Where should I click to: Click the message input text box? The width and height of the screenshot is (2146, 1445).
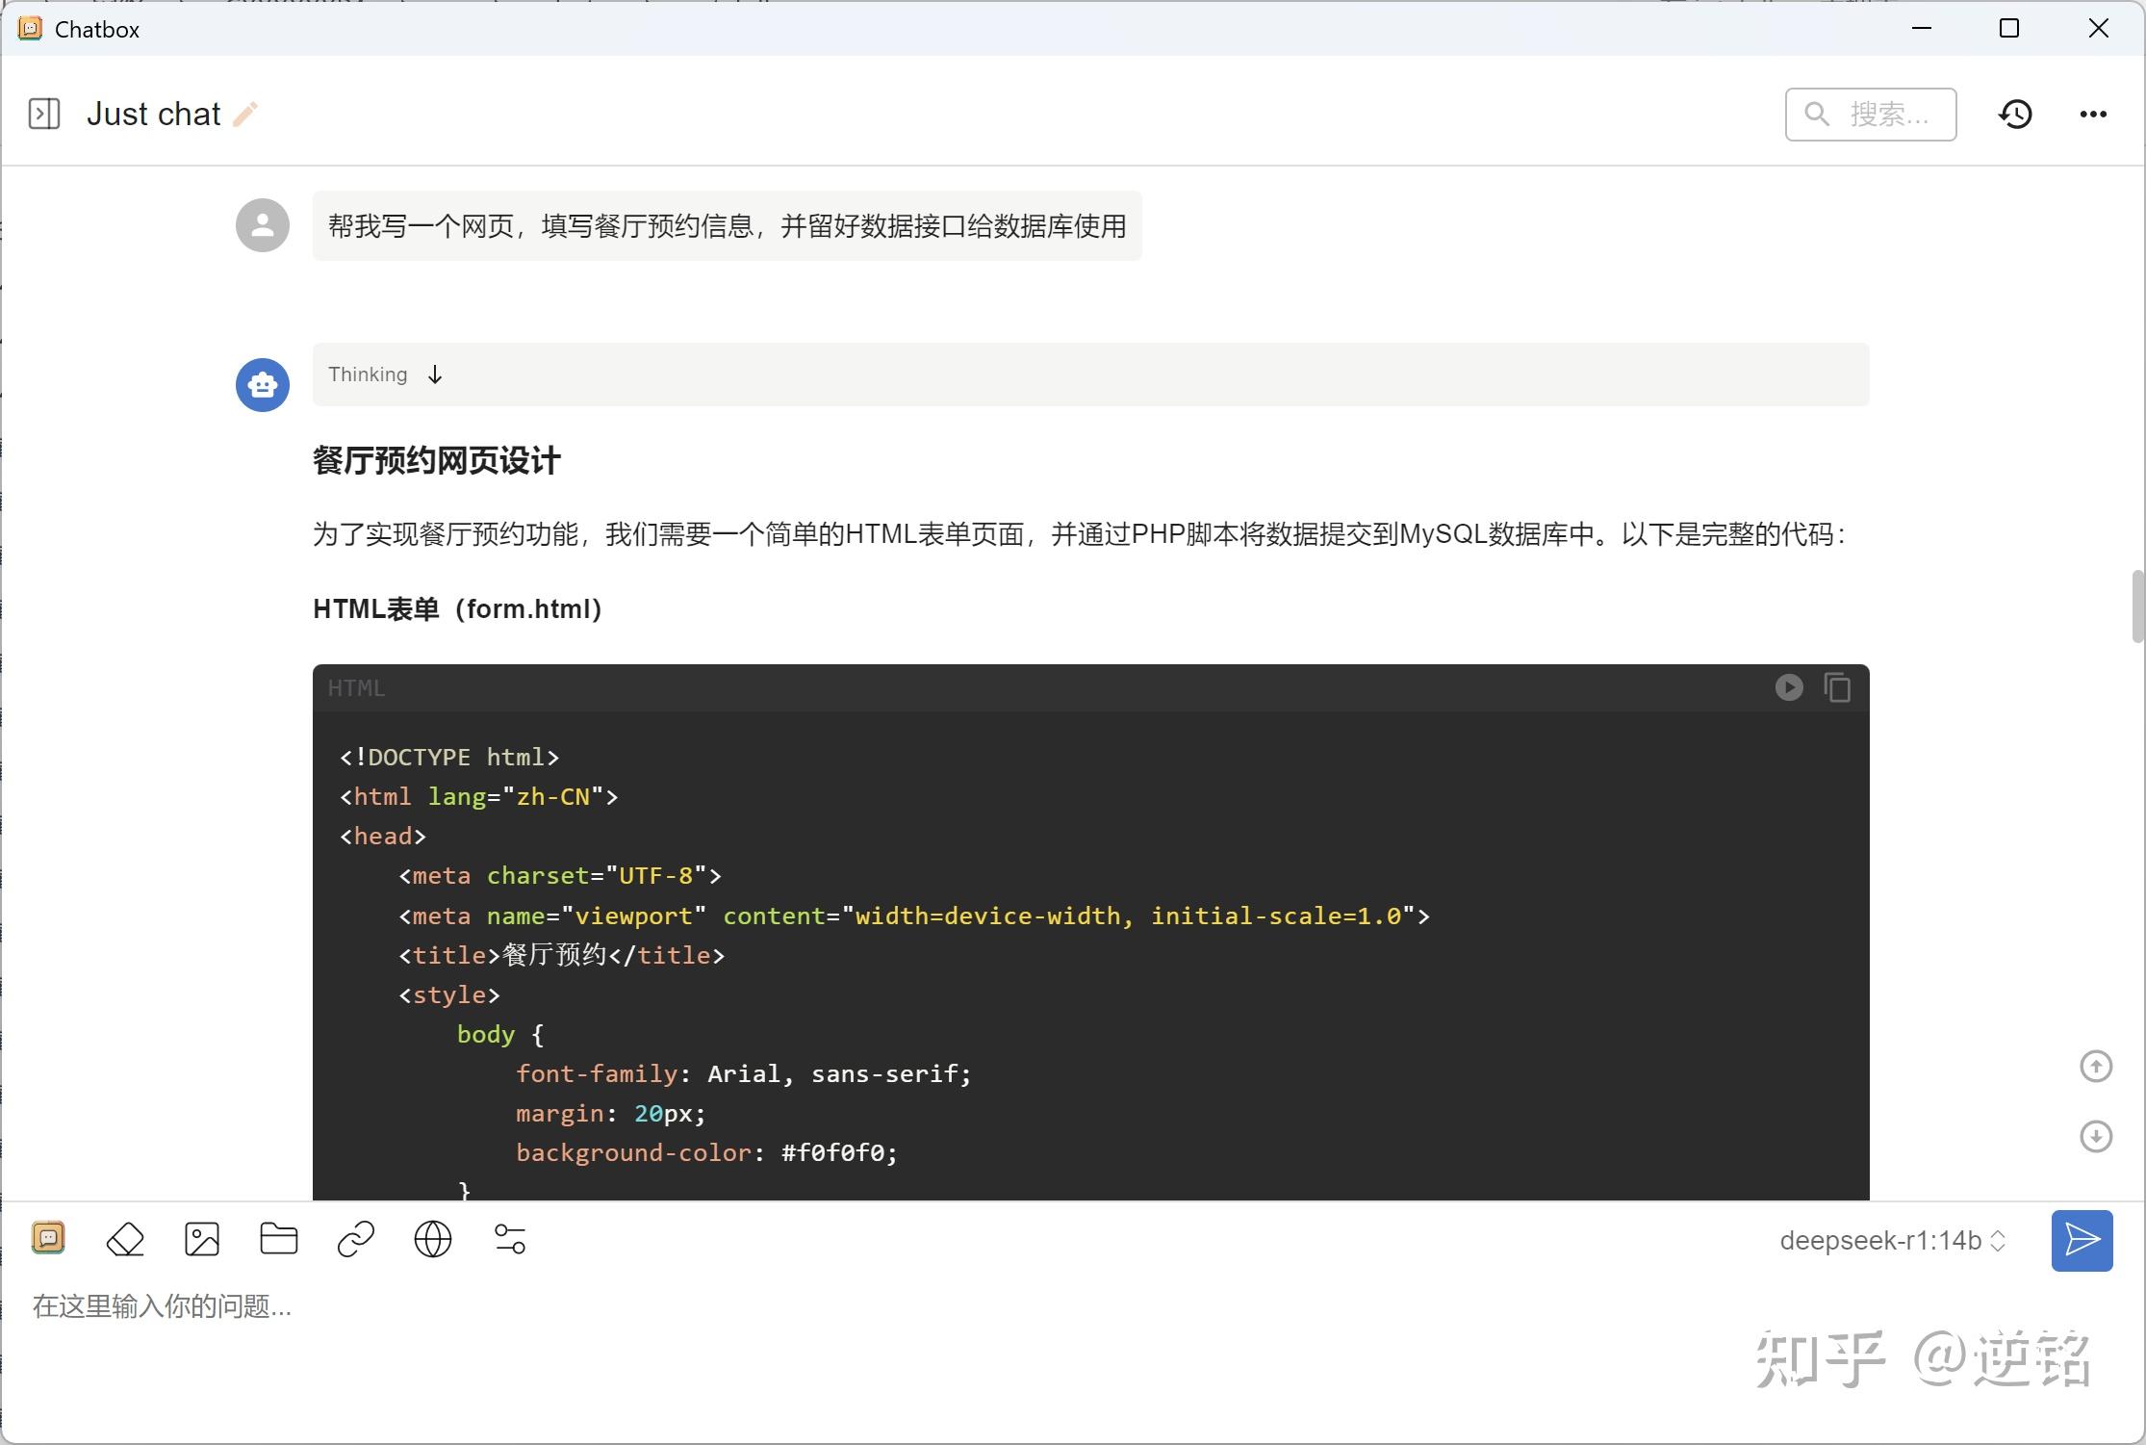(x=866, y=1306)
